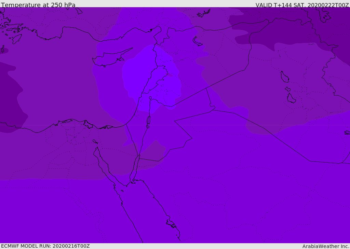The image size is (350, 249).
Task: Click the 'ArabiaWeather Inc' credit text
Action: coord(326,246)
